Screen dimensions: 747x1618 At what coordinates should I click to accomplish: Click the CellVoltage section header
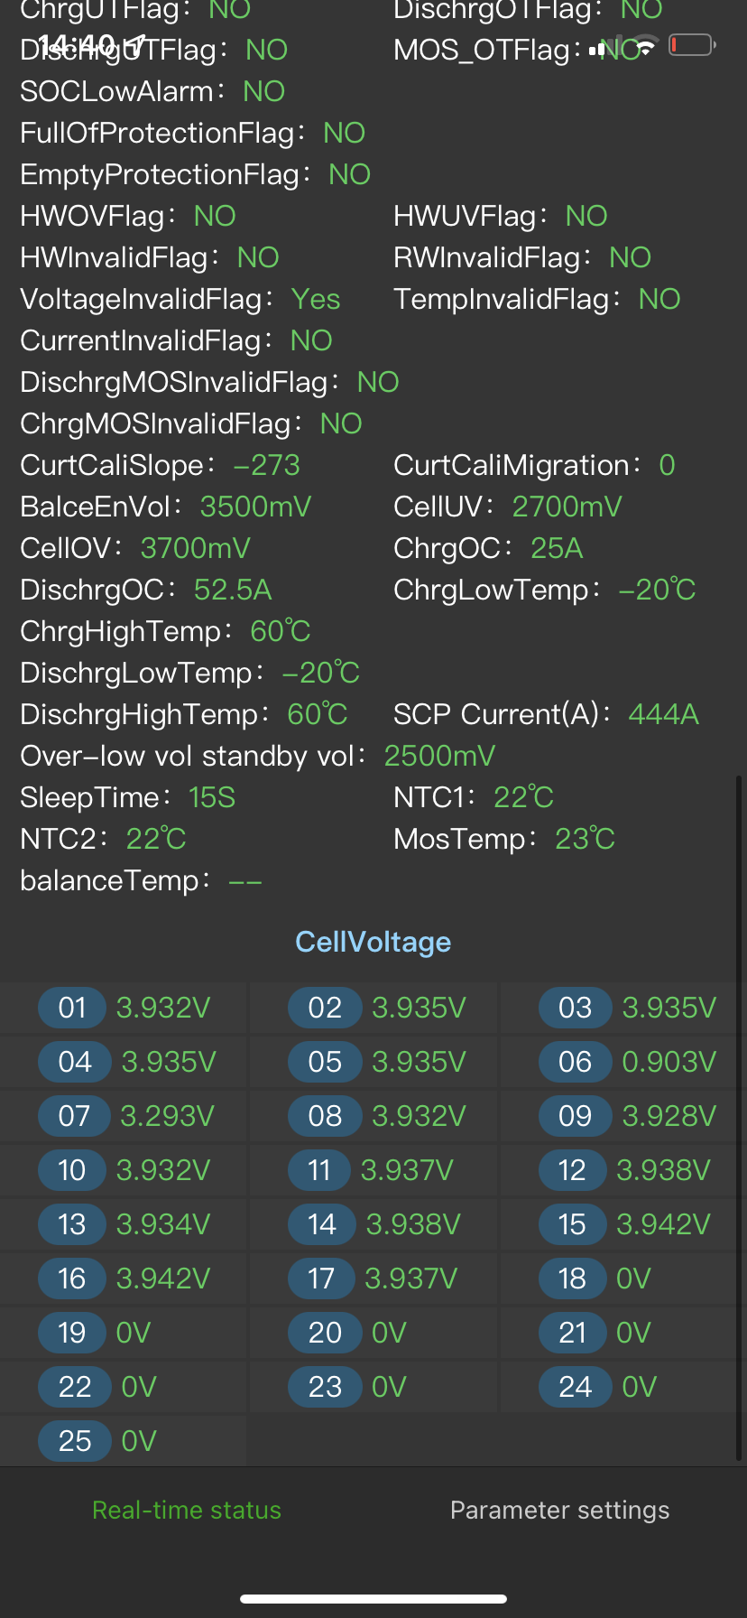click(373, 942)
